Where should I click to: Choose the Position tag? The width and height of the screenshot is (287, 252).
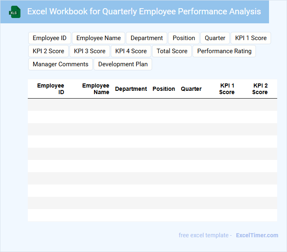[x=184, y=38]
